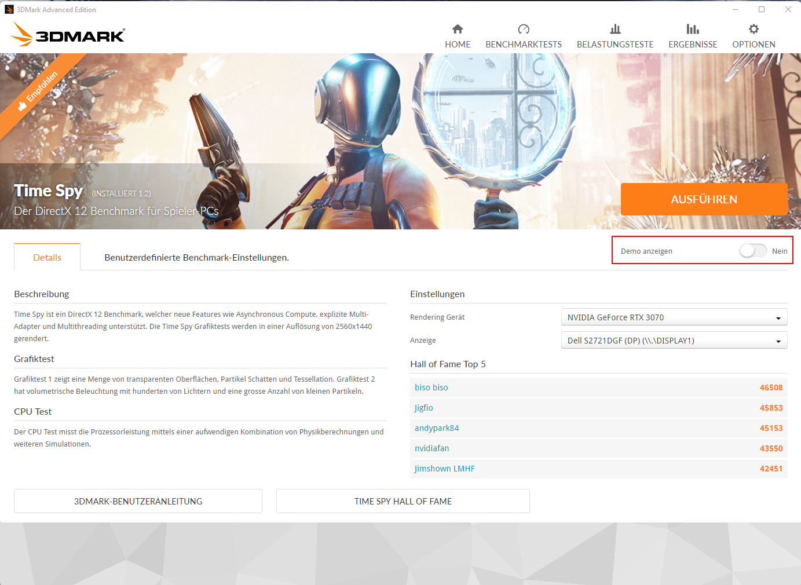
Task: Go to BELASTUNGSTESTE menu label
Action: (x=615, y=45)
